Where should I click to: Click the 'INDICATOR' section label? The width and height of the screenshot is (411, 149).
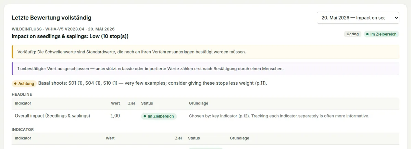coord(23,129)
